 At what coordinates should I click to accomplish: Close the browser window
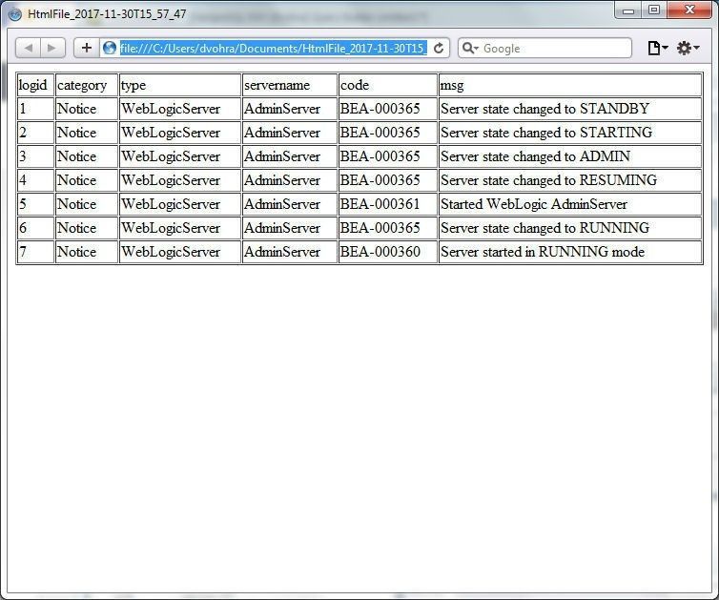tap(689, 10)
